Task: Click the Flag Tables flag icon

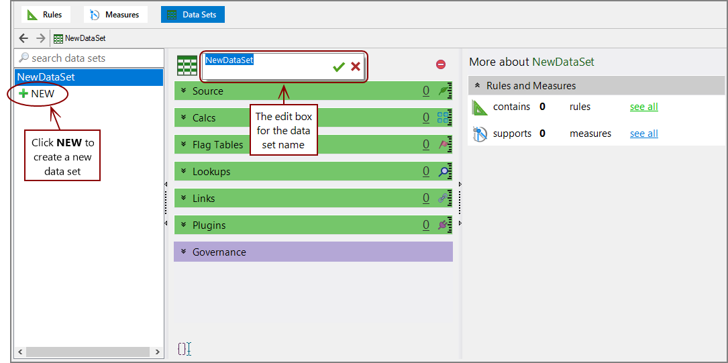Action: (444, 145)
